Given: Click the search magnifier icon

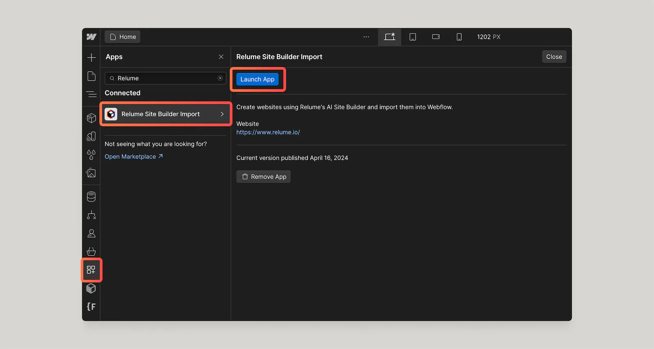Looking at the screenshot, I should click(x=112, y=78).
